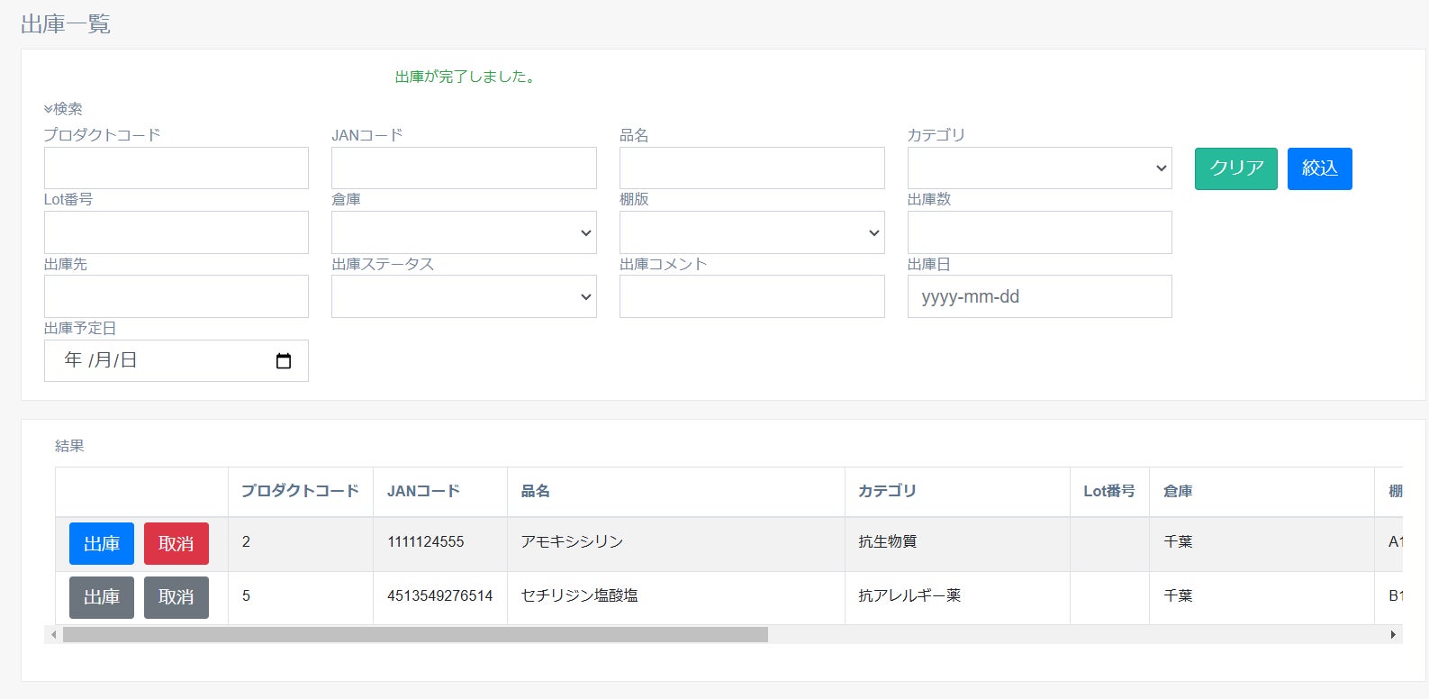Viewport: 1429px width, 699px height.
Task: Click the results table scrollbar left arrow
Action: click(x=54, y=635)
